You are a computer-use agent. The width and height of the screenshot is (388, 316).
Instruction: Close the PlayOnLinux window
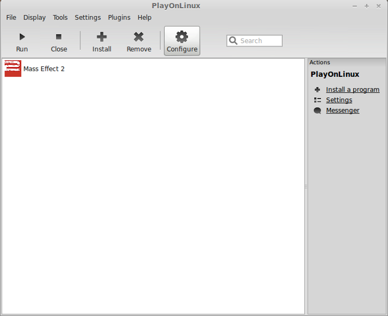click(x=379, y=6)
